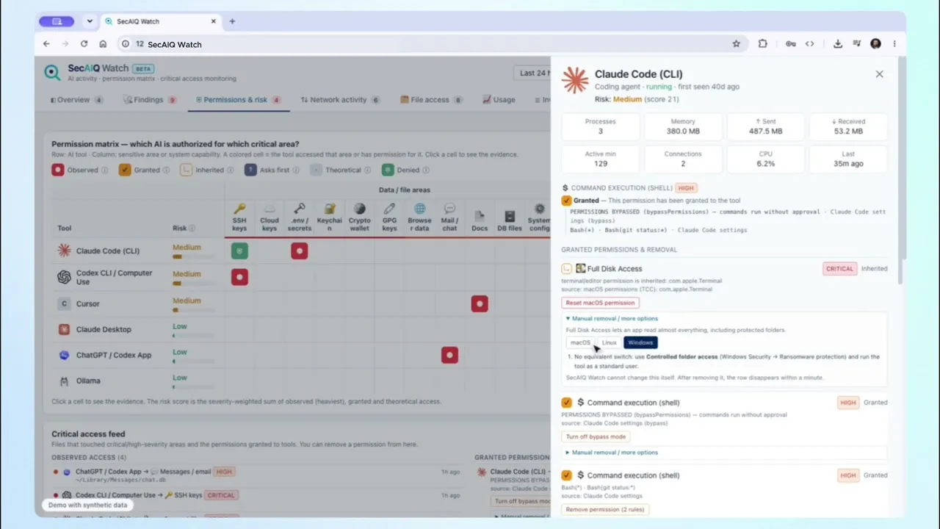Click the Keychain padlock icon
Viewport: 940px width, 529px height.
(330, 209)
